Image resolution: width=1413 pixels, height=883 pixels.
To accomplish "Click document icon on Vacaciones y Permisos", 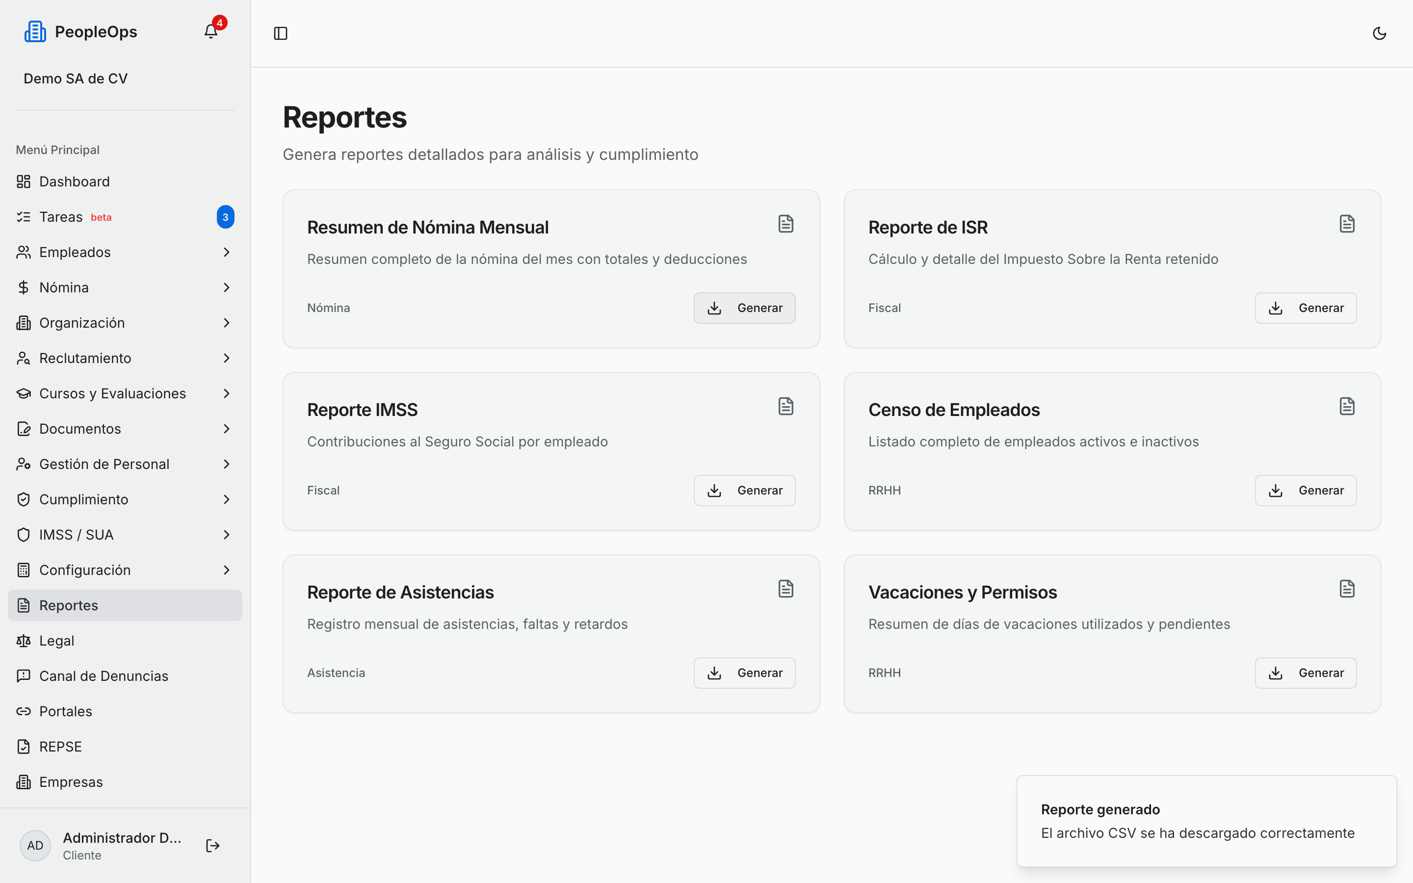I will click(x=1347, y=589).
